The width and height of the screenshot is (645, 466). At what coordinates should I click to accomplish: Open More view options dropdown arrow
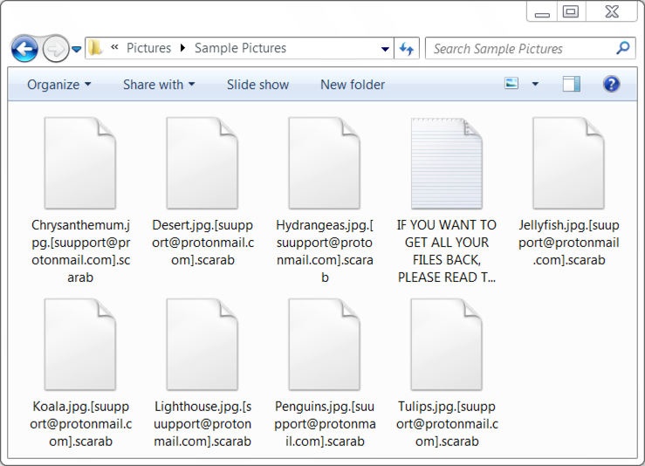(535, 84)
